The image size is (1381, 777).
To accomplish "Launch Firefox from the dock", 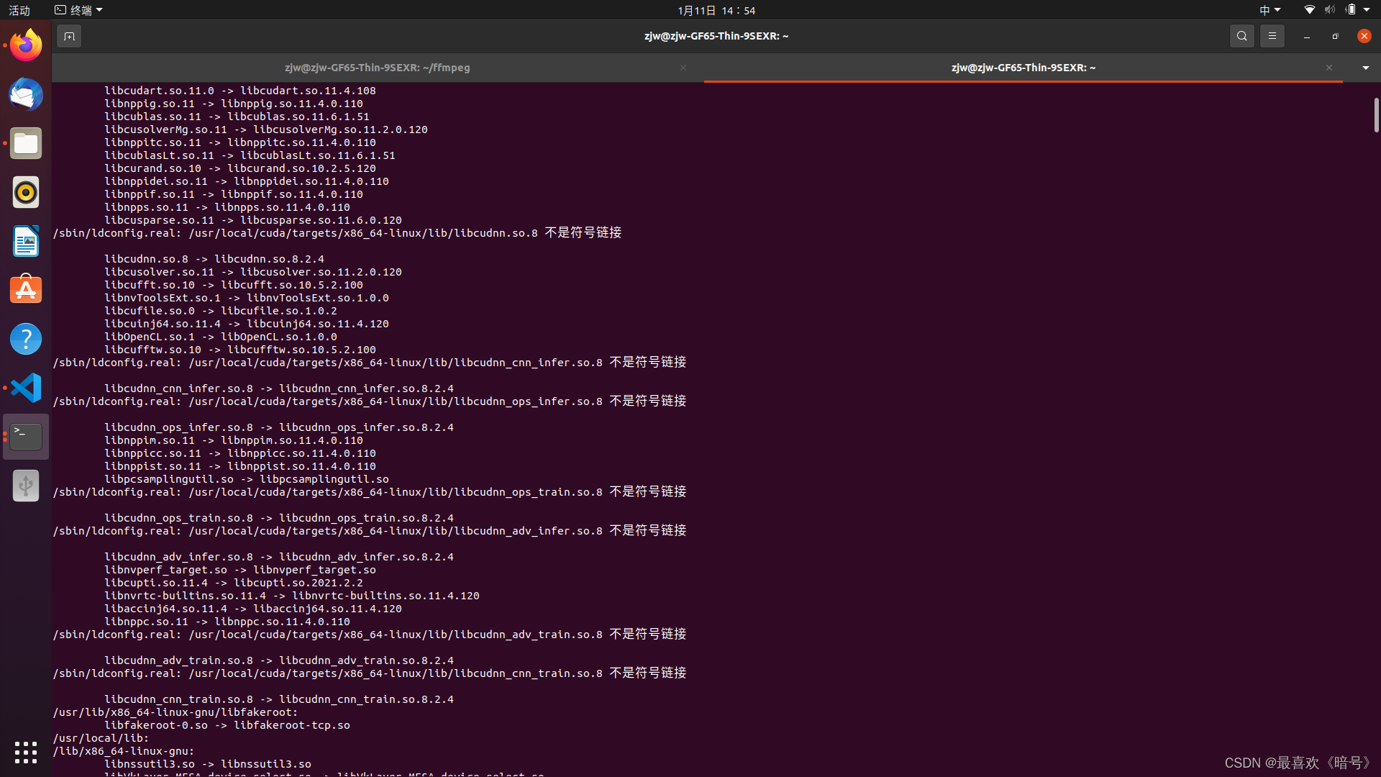I will [26, 46].
